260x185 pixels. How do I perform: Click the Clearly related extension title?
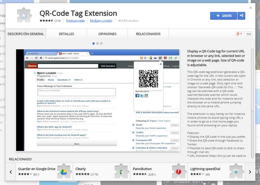pos(81,169)
